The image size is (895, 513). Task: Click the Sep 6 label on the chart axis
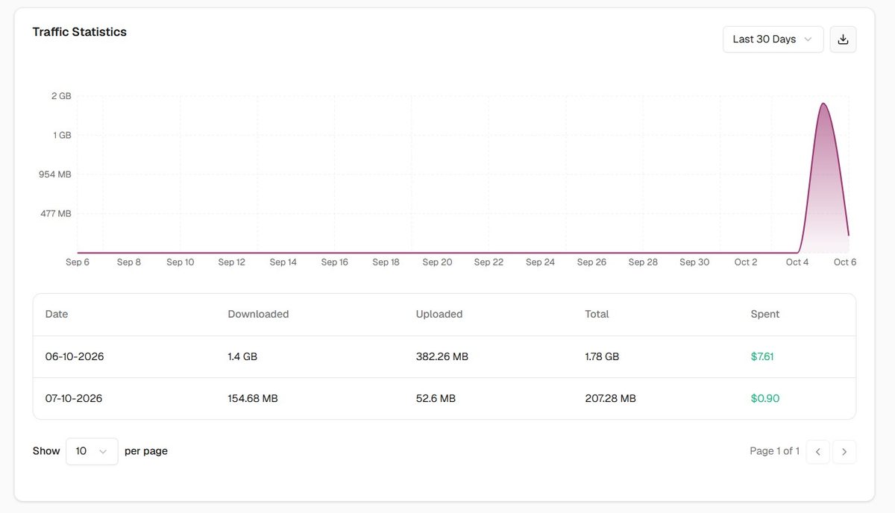point(78,262)
